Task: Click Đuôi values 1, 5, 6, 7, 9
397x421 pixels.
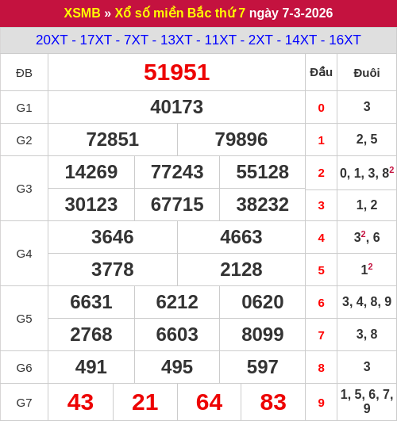Action: click(367, 401)
